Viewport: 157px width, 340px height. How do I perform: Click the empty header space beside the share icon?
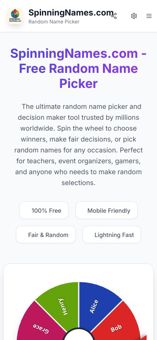[x=124, y=16]
